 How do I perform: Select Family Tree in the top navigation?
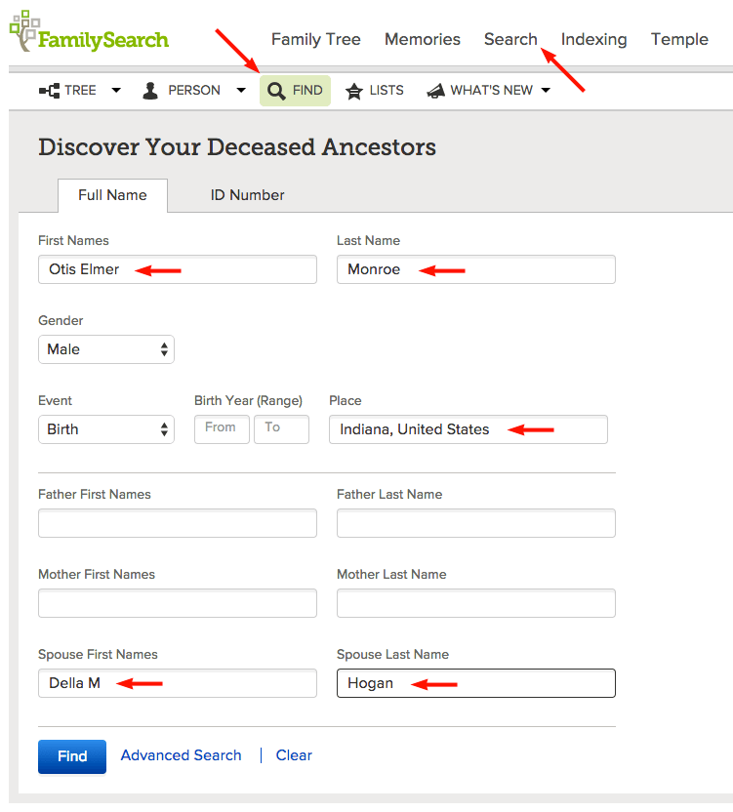pos(315,39)
